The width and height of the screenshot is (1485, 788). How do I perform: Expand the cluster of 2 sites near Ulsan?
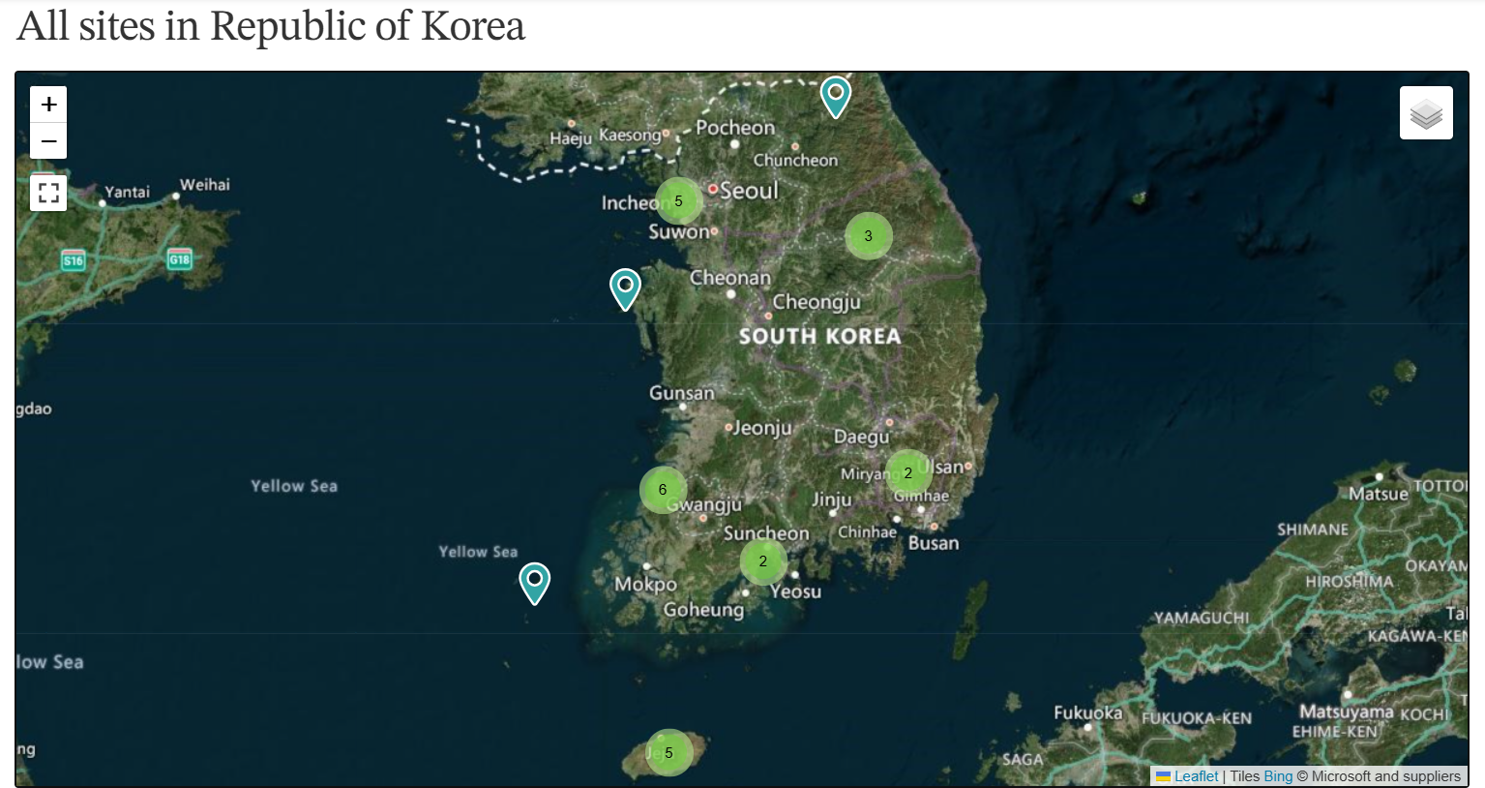point(907,472)
